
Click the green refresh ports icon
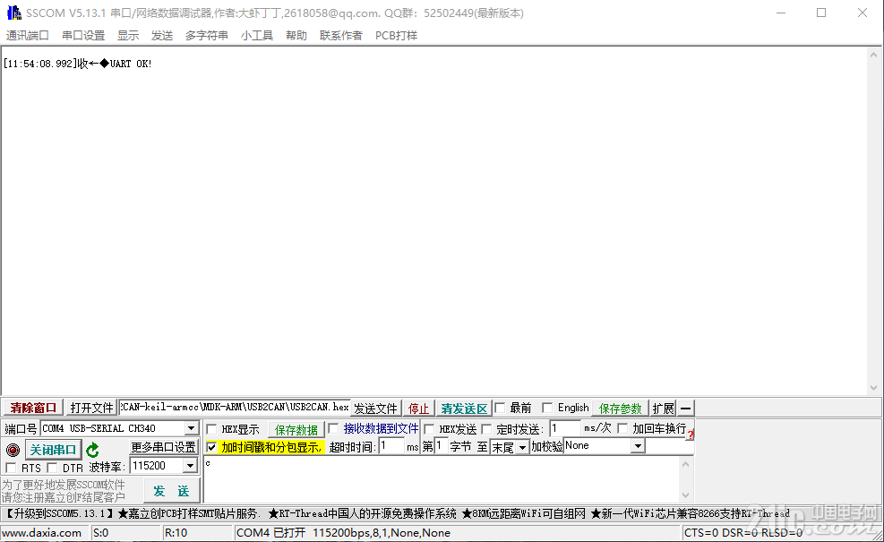tap(92, 450)
